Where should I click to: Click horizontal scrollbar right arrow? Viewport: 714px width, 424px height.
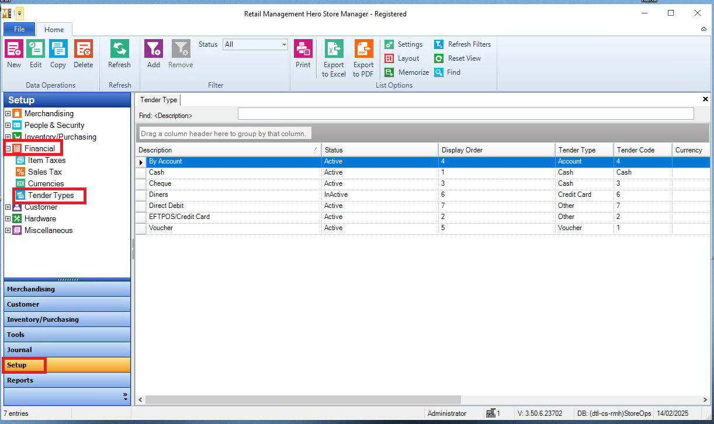705,400
